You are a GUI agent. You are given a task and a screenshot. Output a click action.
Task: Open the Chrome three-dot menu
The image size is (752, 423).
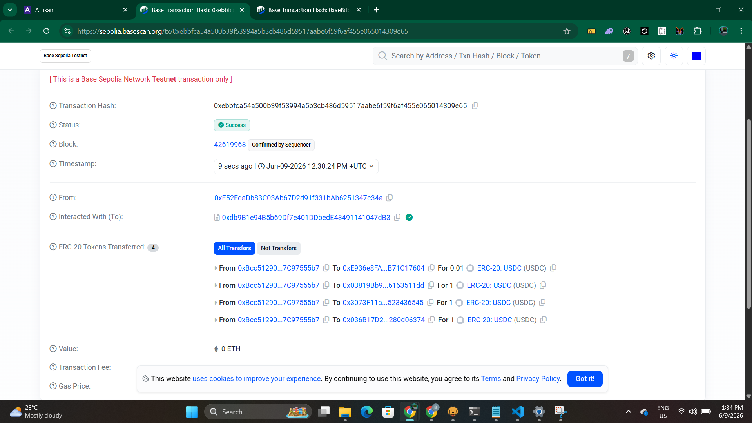coord(741,31)
